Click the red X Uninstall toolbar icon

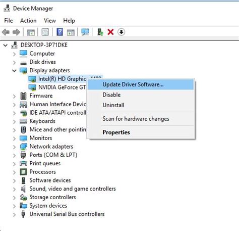click(x=110, y=32)
